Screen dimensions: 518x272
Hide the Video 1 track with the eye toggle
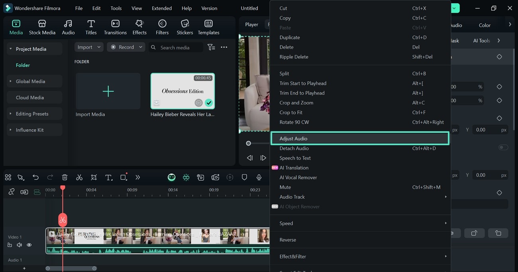pyautogui.click(x=29, y=244)
